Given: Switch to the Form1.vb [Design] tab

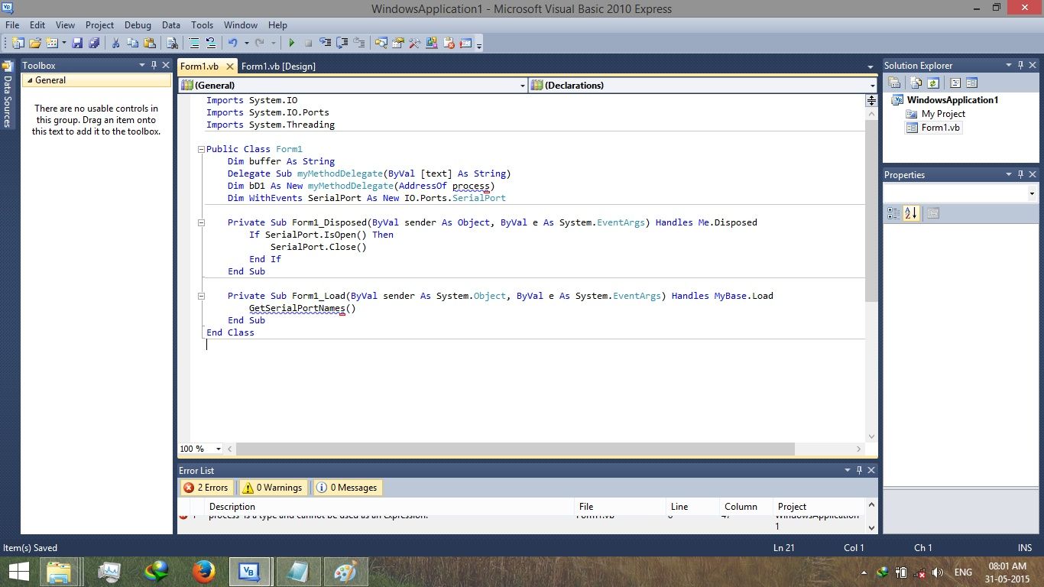Looking at the screenshot, I should (x=279, y=66).
